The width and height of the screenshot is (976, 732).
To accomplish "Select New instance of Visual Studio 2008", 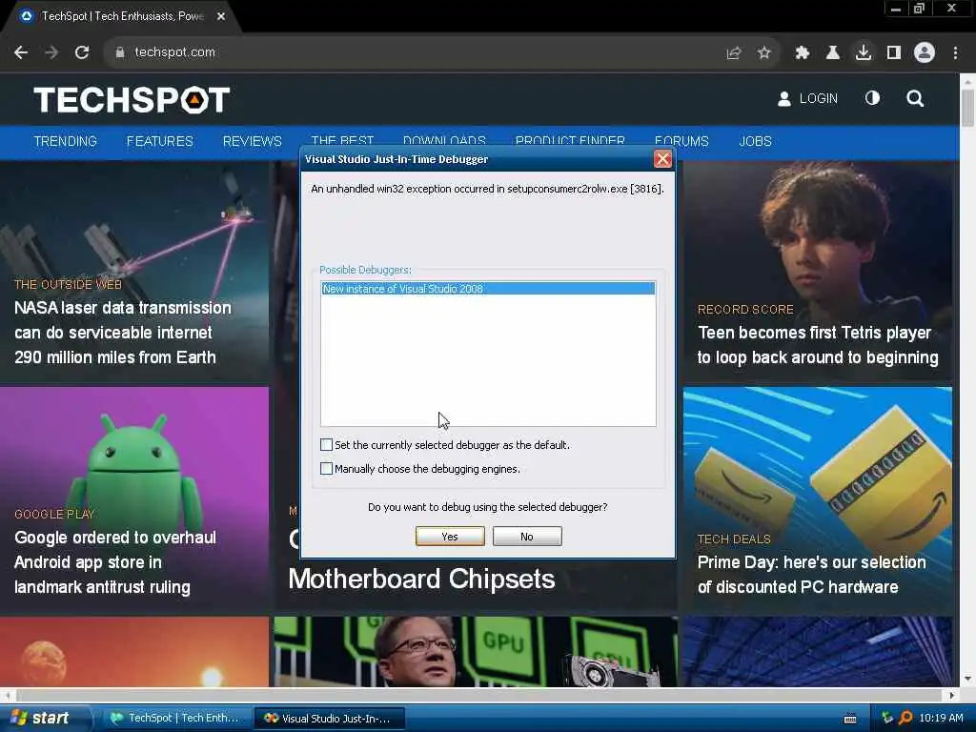I will pos(488,289).
